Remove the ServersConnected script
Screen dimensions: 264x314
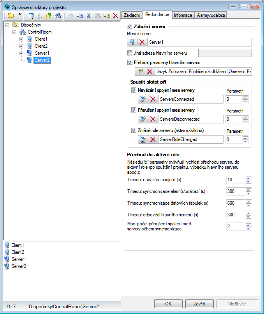(153, 99)
